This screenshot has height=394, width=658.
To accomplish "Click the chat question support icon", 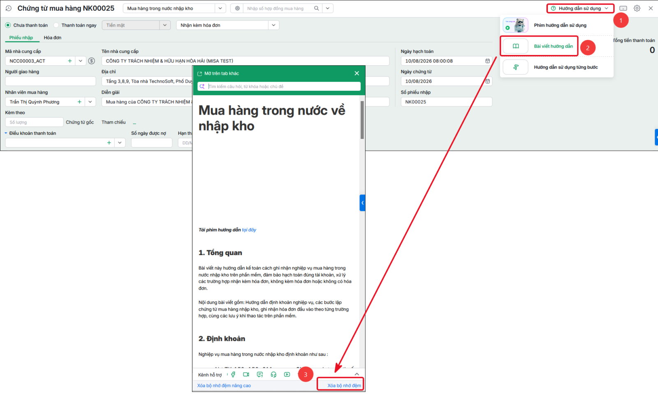I will [x=260, y=374].
